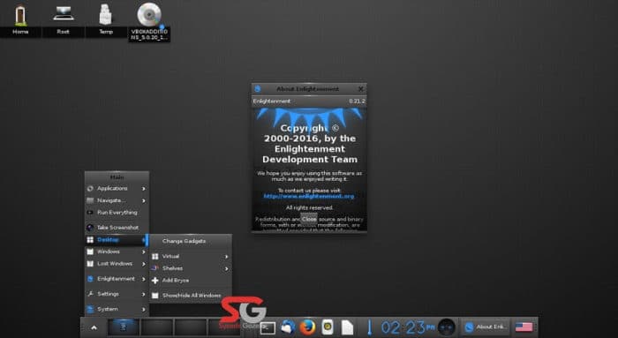Click the 02:23 PM clock gadget
Image resolution: width=618 pixels, height=338 pixels.
407,327
